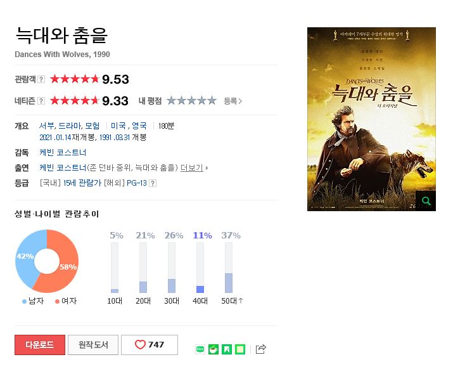This screenshot has height=376, width=453.
Task: Open help icon next to 네티즌 rating
Action: [x=41, y=101]
